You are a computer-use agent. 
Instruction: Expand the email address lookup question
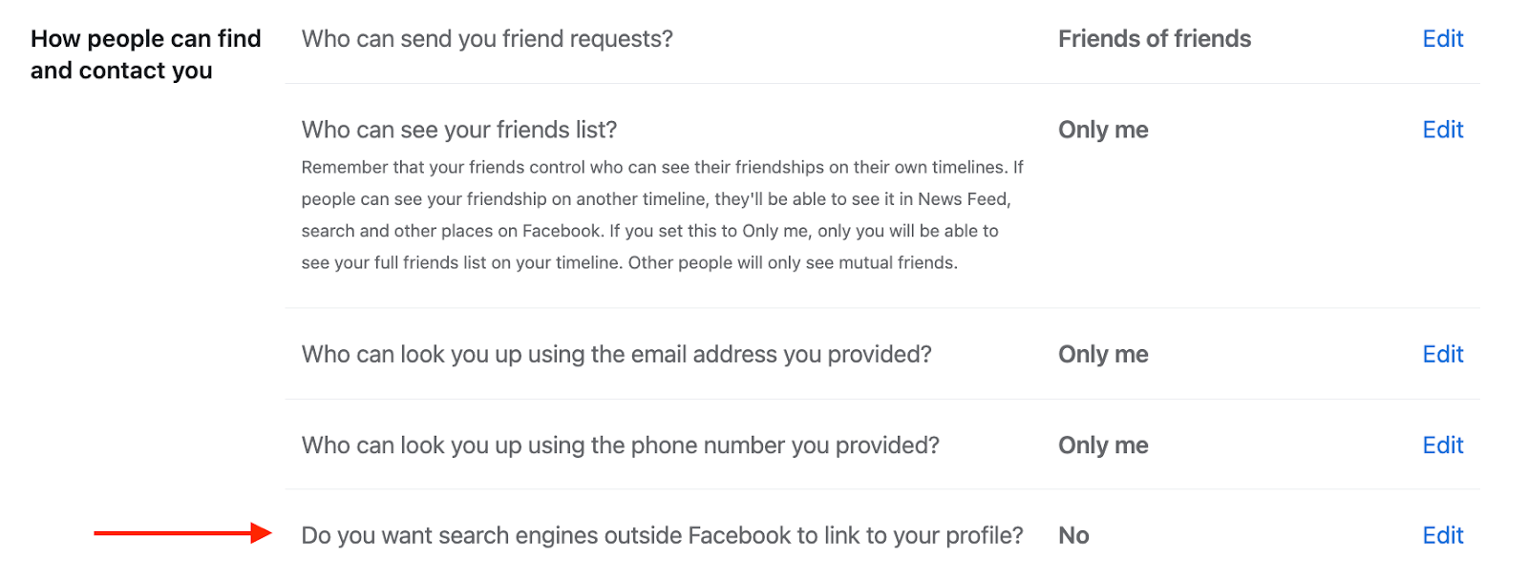pyautogui.click(x=616, y=355)
